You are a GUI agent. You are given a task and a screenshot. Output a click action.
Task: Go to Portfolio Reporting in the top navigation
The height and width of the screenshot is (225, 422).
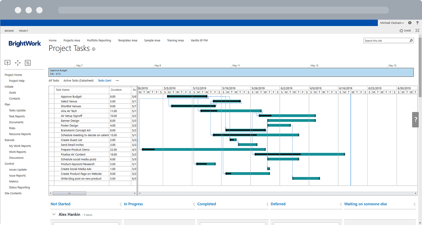(x=99, y=40)
